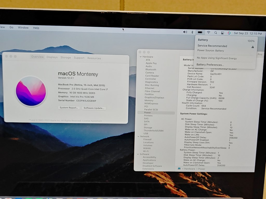Select Applications under Software
Image resolution: width=266 pixels, height=199 pixels.
[149, 160]
